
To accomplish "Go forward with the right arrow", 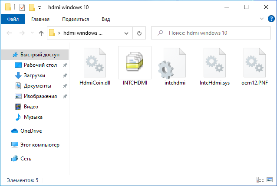I will pyautogui.click(x=22, y=33).
